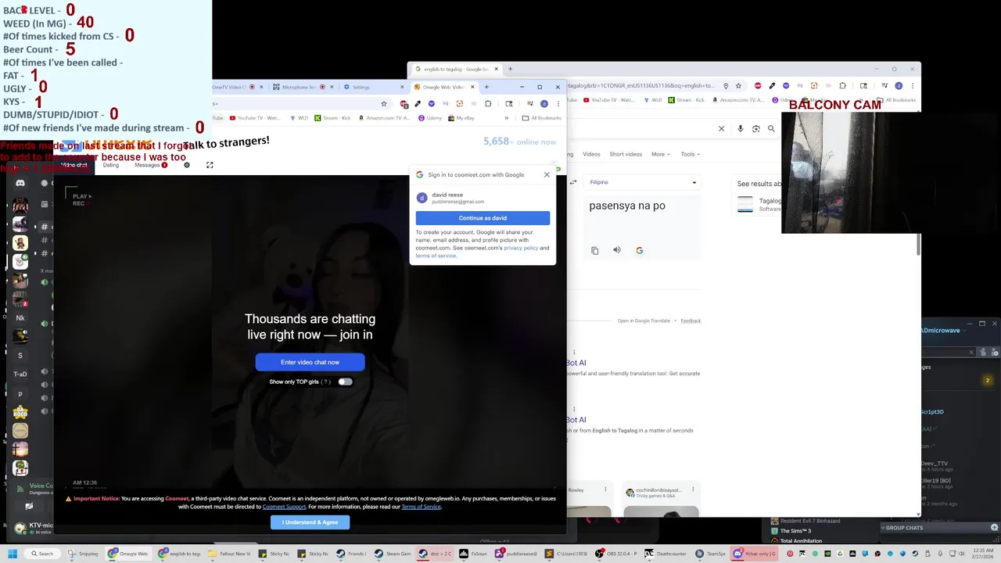The height and width of the screenshot is (563, 1001).
Task: Open the Discord home icon in the sidebar
Action: pyautogui.click(x=20, y=183)
